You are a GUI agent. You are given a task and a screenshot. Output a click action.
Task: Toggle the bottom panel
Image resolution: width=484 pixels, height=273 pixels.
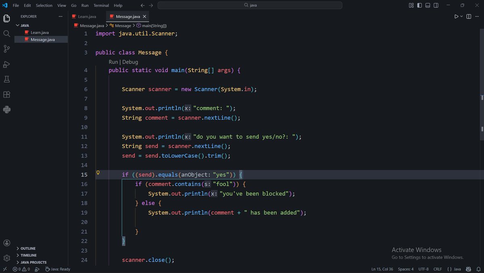coord(428,5)
